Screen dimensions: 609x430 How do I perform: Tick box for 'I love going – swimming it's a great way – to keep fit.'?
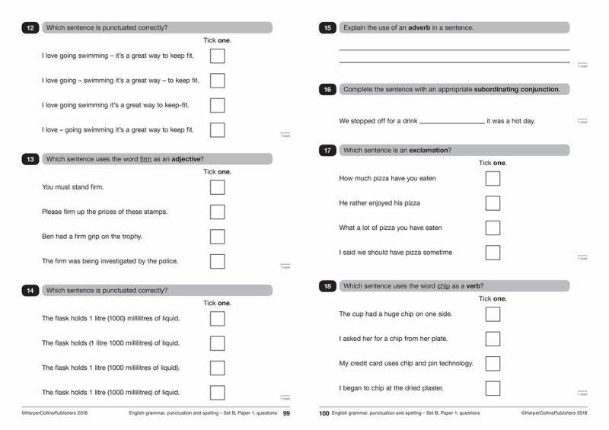[x=217, y=80]
